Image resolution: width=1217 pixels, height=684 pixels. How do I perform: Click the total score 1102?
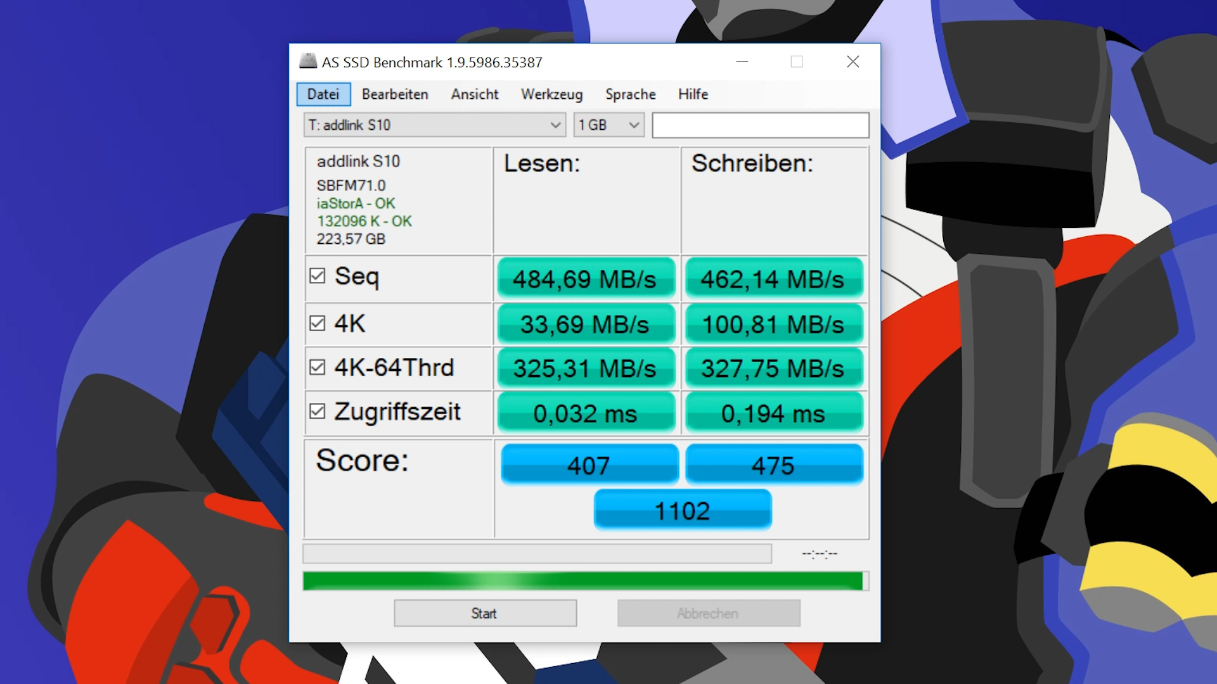(683, 510)
